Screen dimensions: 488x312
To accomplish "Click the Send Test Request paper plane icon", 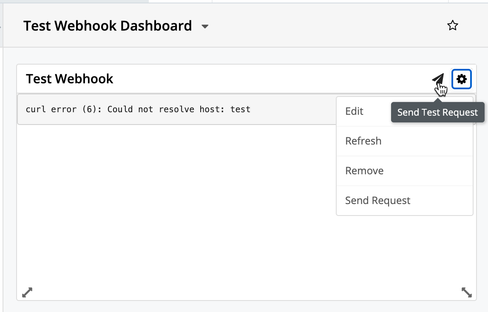I will [437, 79].
